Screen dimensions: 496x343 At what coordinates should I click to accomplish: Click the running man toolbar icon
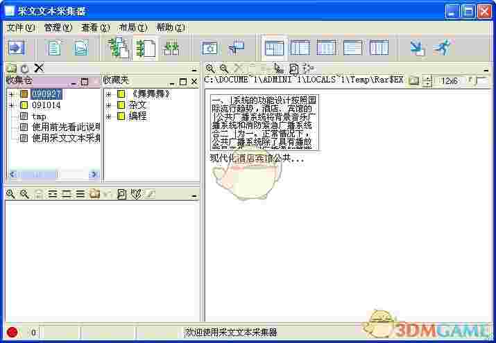442,47
